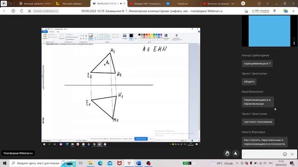The image size is (298, 167).
Task: Switch to the Новости browser tab
Action: coord(182,4)
